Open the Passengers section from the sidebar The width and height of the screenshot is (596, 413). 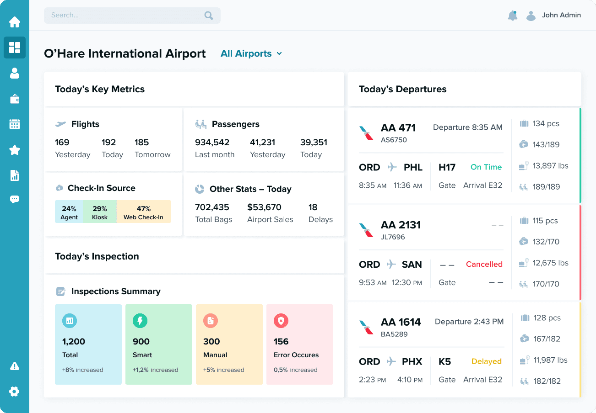point(15,73)
